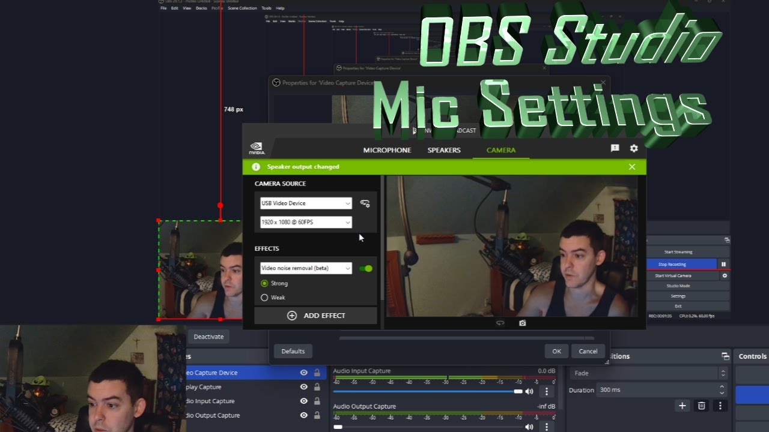Open virtual camera gear settings in the preview window
This screenshot has width=769, height=432.
tap(725, 276)
